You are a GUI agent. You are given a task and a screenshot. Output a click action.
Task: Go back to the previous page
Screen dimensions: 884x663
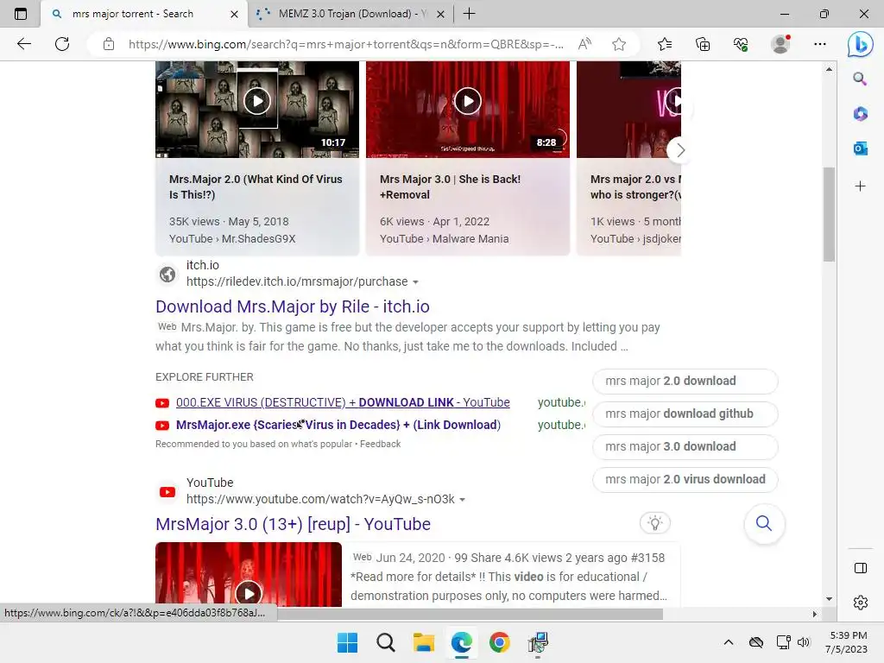23,44
